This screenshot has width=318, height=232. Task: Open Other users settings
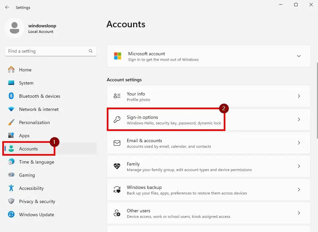pyautogui.click(x=209, y=213)
